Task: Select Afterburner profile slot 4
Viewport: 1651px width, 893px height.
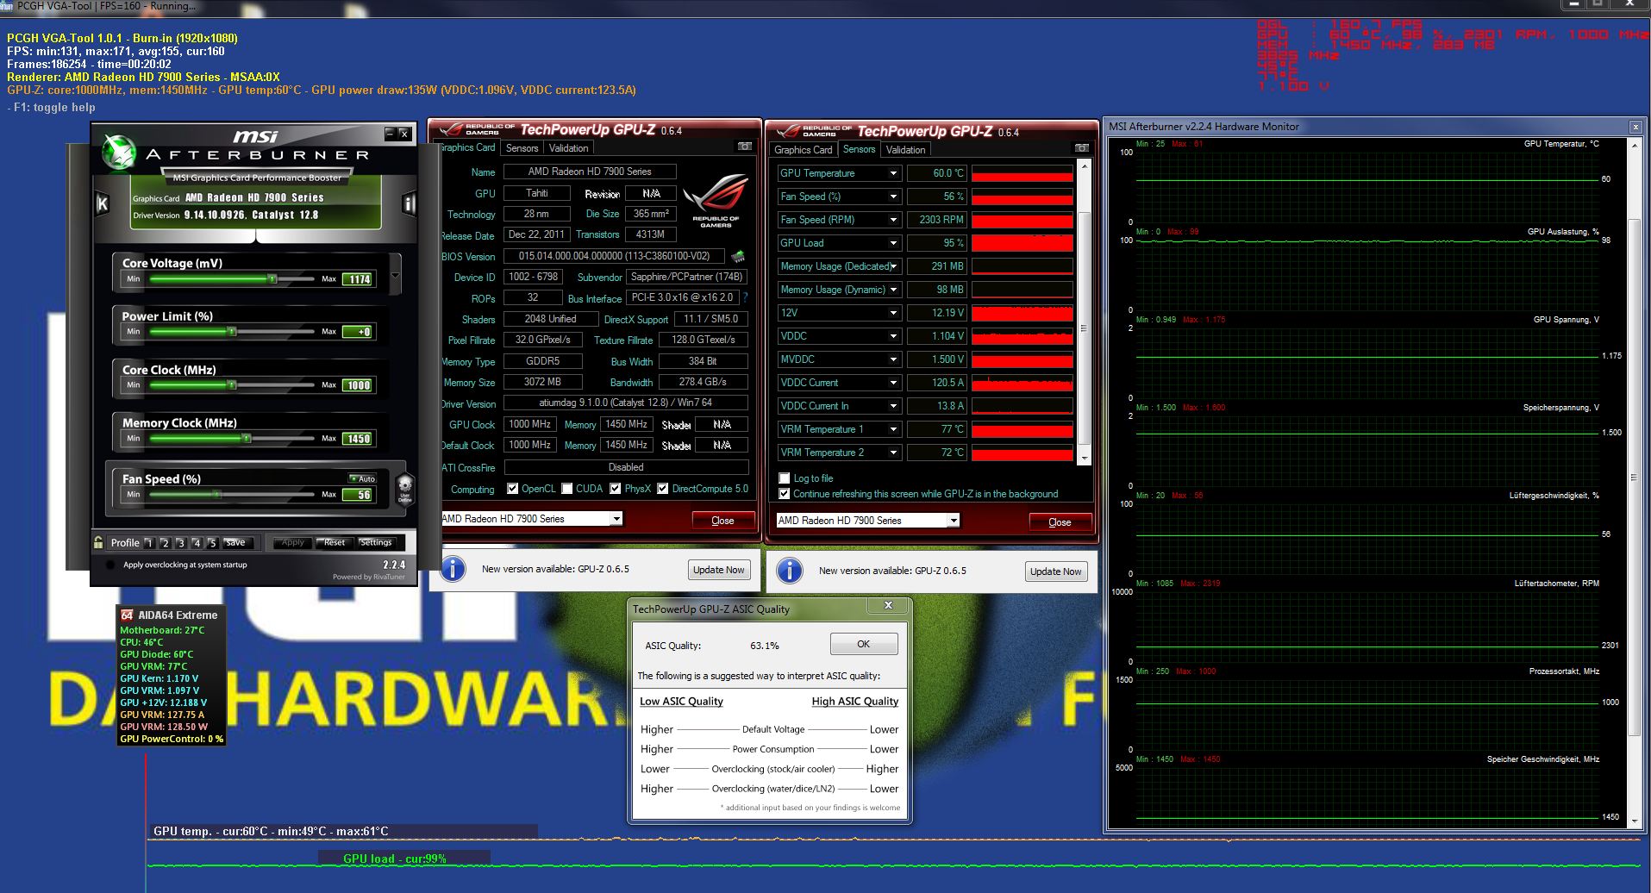Action: point(197,543)
